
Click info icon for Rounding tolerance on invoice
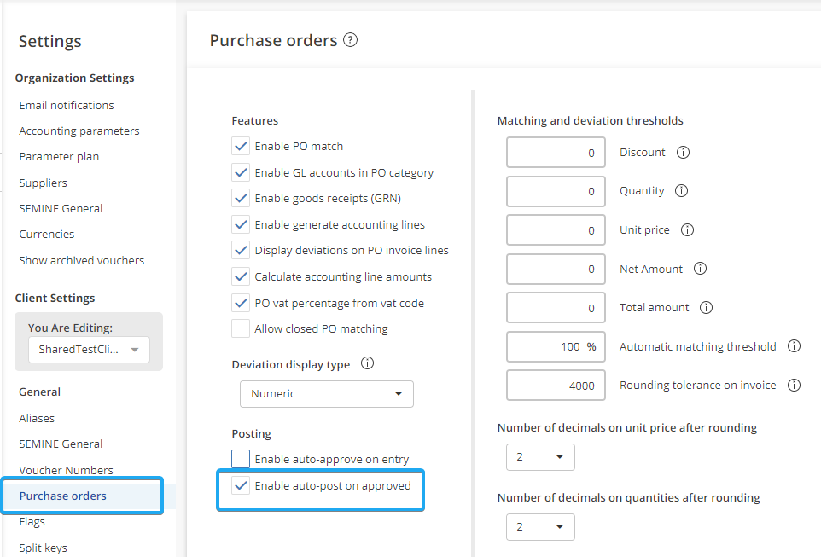(794, 386)
